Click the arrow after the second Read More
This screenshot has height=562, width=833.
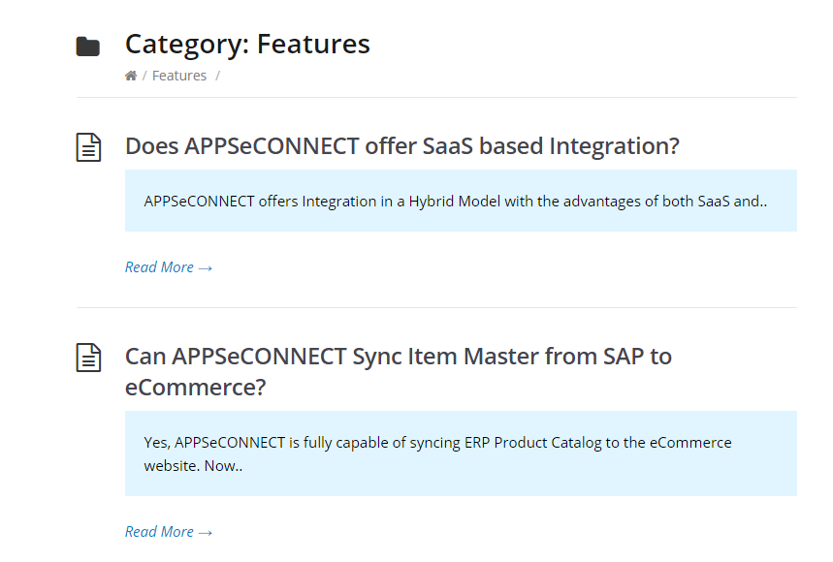tap(206, 532)
